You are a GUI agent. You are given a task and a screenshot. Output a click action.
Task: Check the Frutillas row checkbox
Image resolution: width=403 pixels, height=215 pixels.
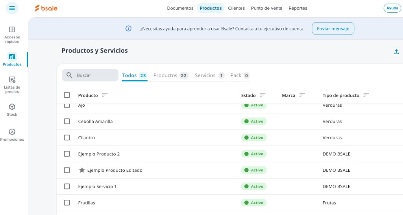point(67,203)
